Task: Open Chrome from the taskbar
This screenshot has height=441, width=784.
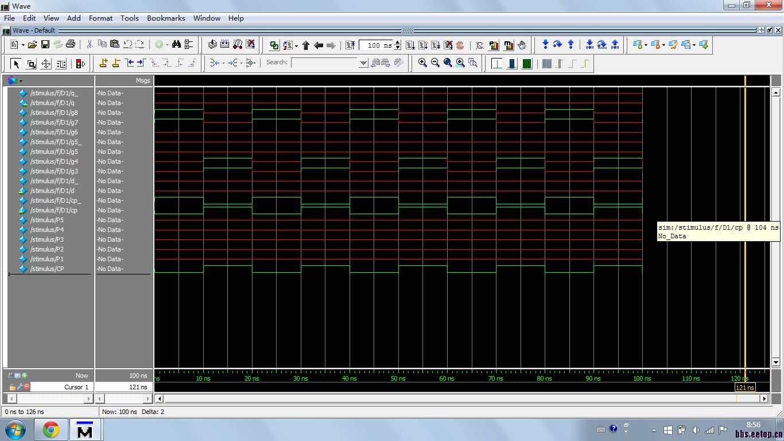Action: click(x=51, y=430)
